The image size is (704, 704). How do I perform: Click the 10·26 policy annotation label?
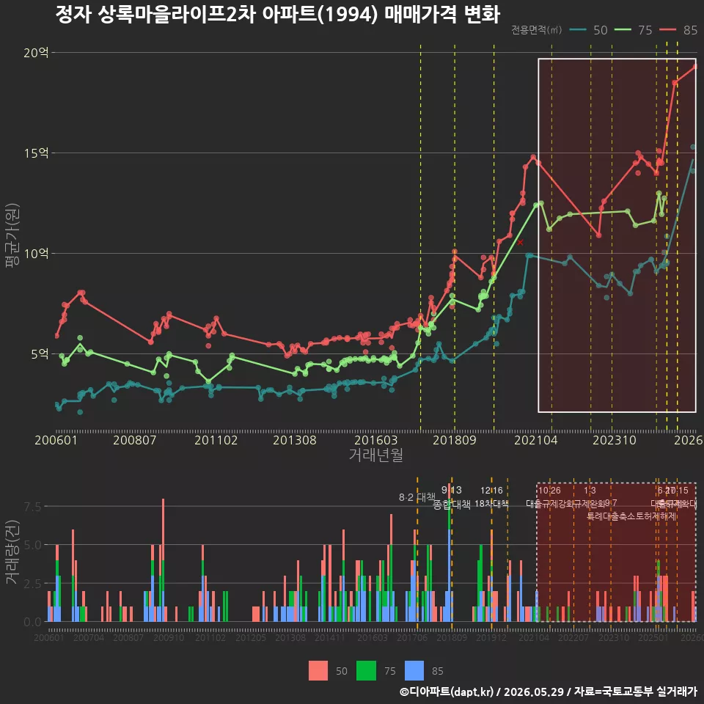tap(549, 491)
